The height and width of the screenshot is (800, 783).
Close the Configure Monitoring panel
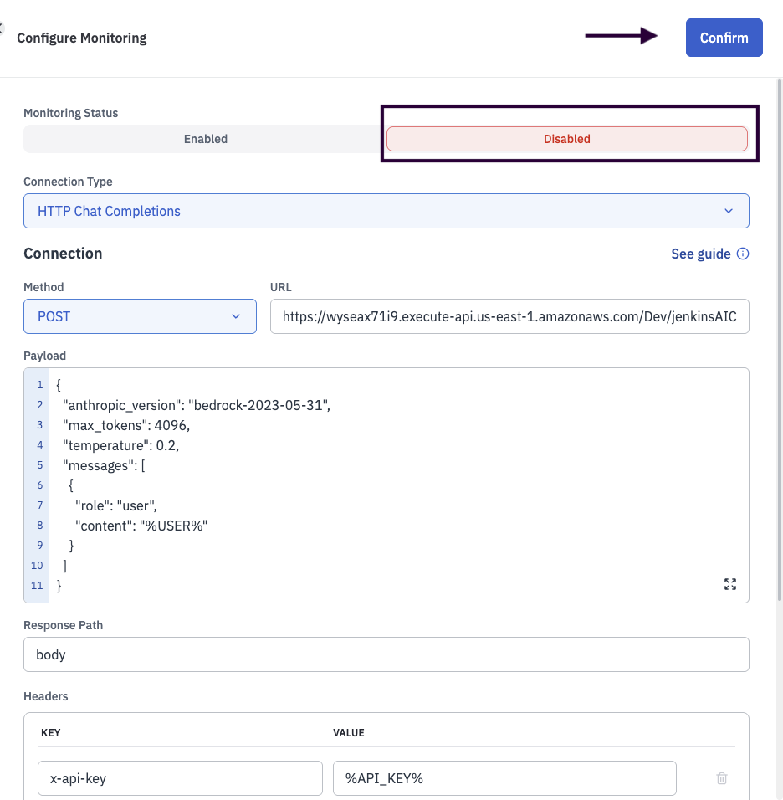click(3, 29)
